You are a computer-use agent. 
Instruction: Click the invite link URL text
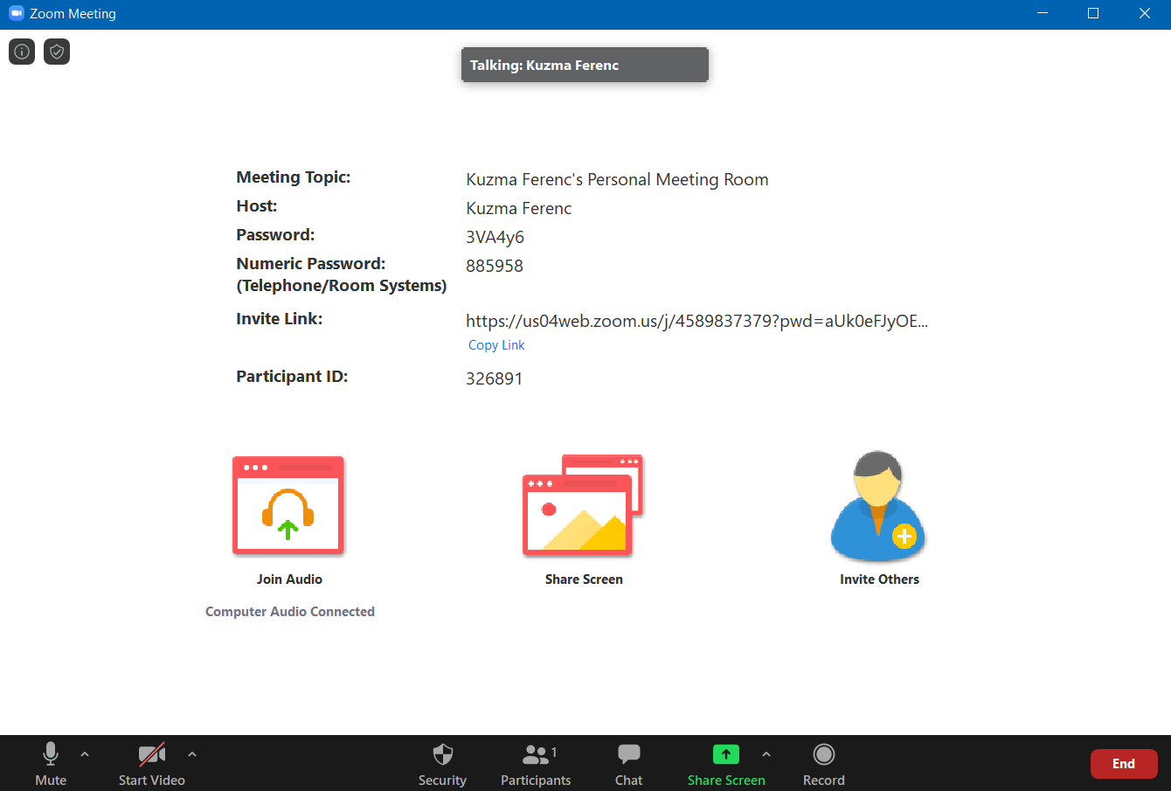(696, 321)
